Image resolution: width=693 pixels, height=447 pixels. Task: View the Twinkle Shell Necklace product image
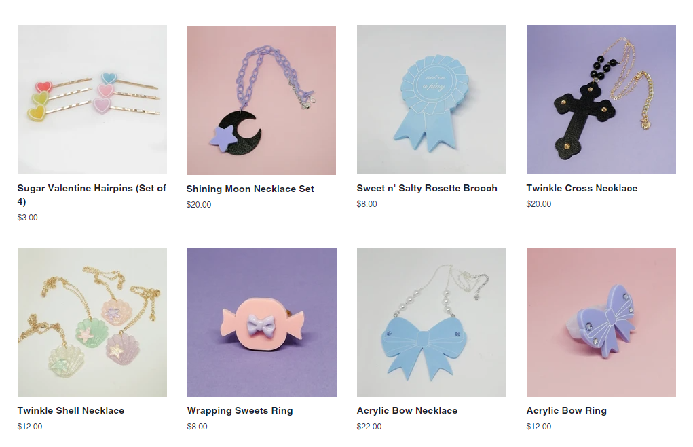point(92,322)
